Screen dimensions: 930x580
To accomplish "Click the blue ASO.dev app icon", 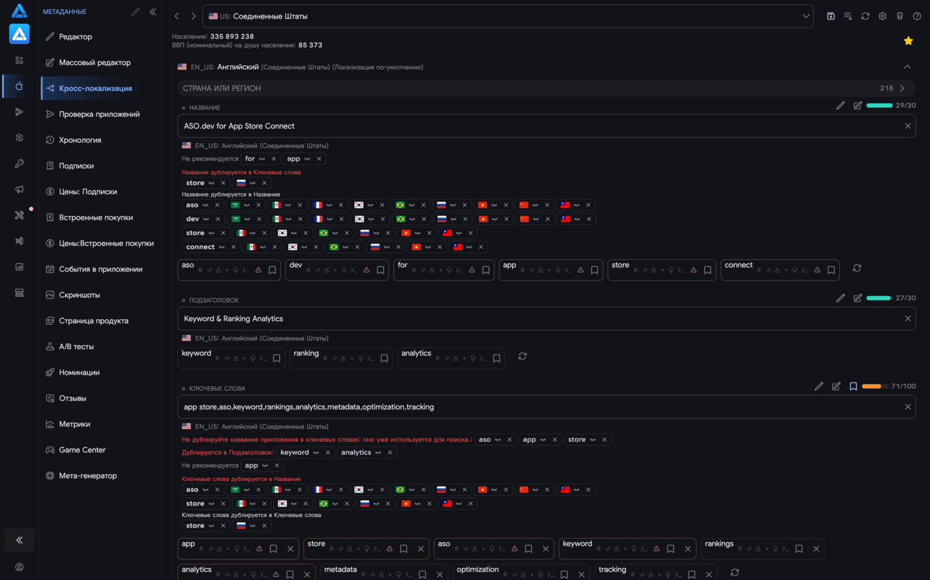I will (19, 34).
